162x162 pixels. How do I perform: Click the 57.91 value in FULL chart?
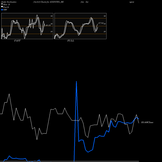pos(101,23)
